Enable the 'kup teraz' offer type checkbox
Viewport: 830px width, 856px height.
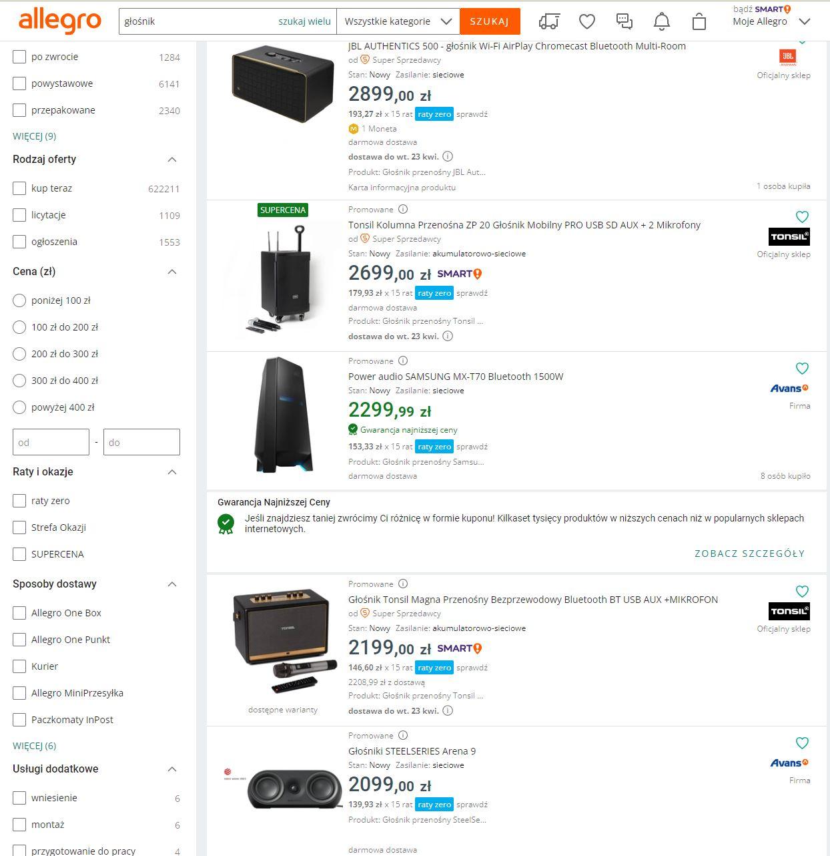tap(19, 188)
